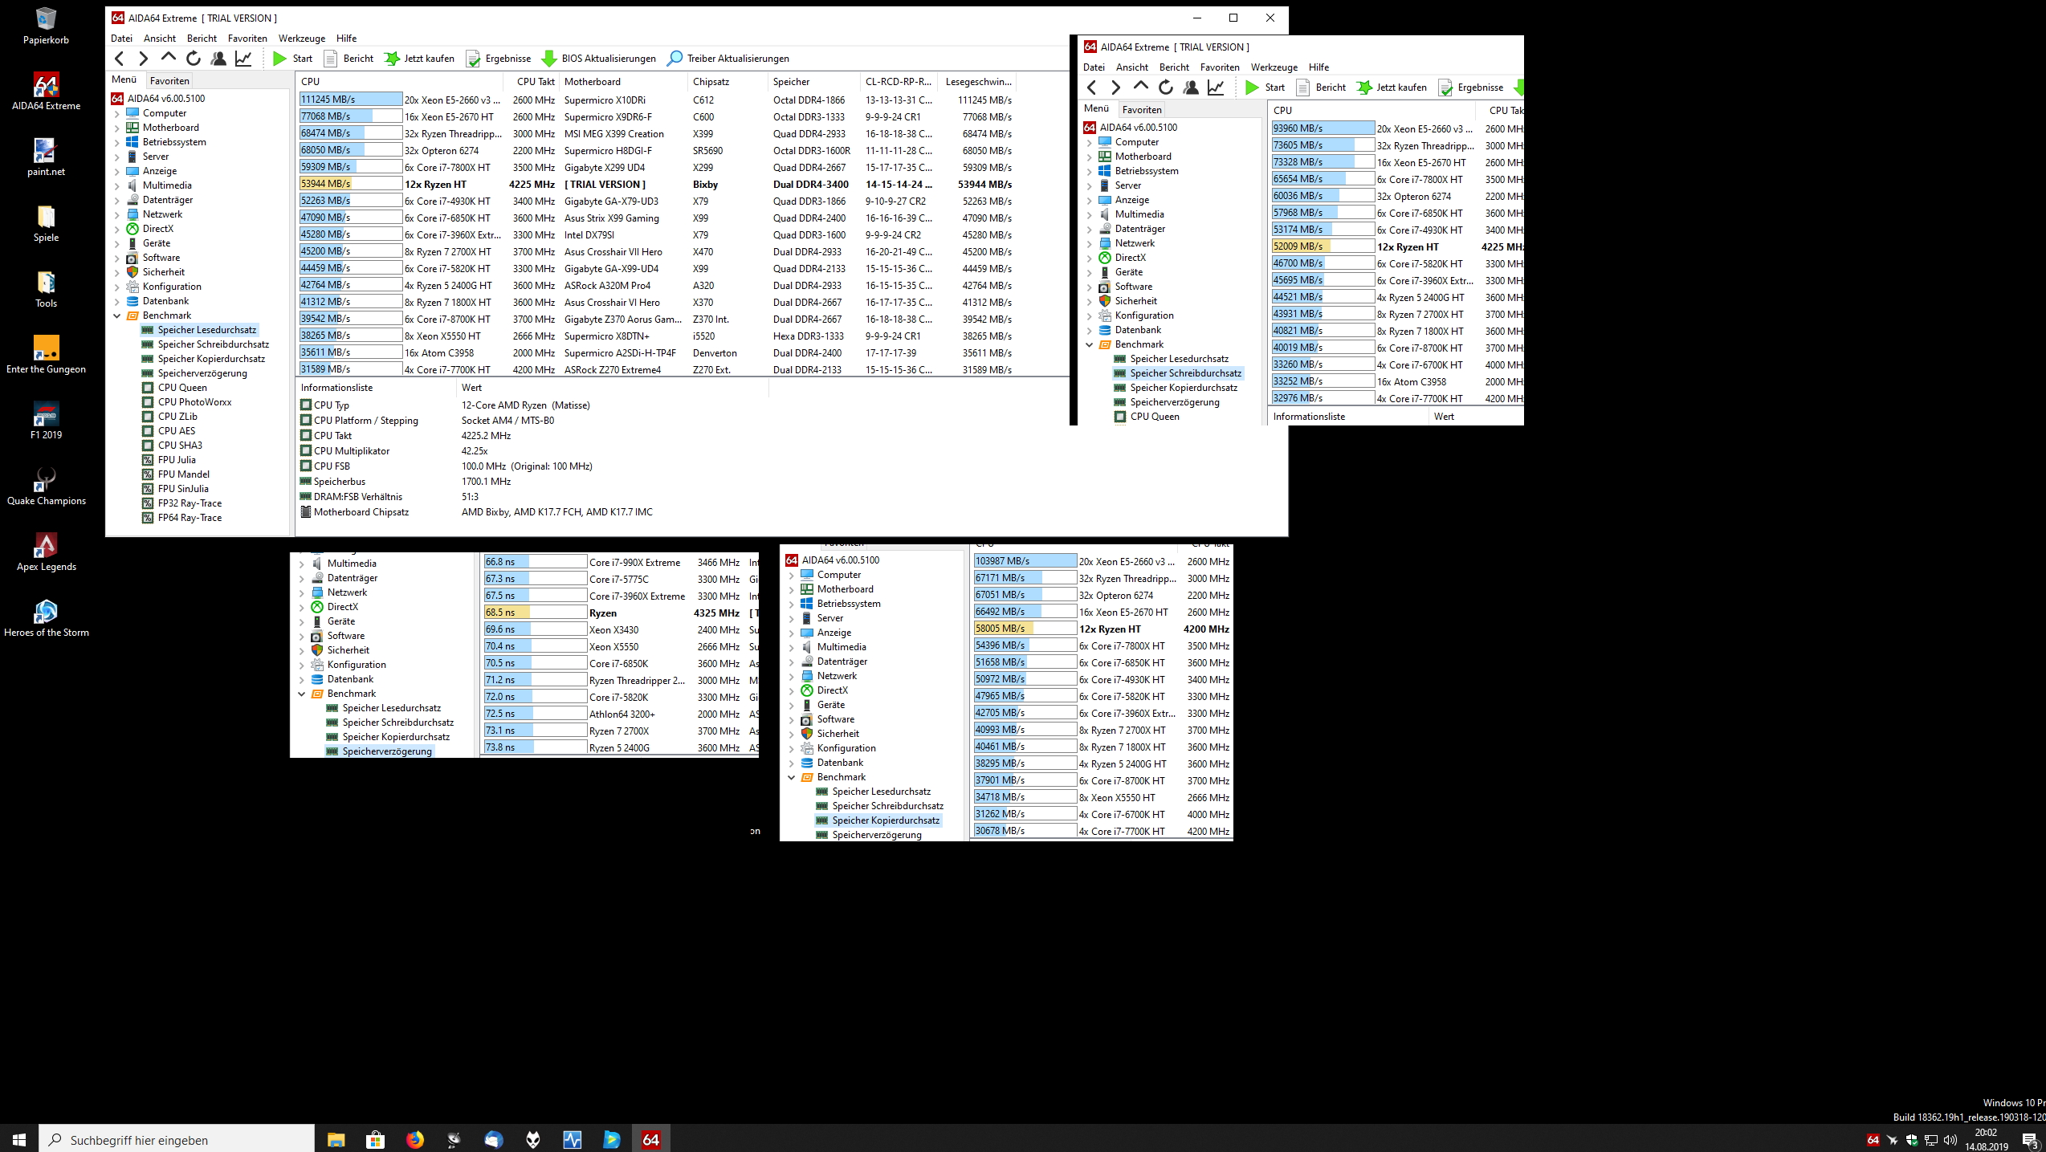This screenshot has width=2046, height=1152.
Task: Expand Datenbank node in main tree
Action: tap(116, 301)
